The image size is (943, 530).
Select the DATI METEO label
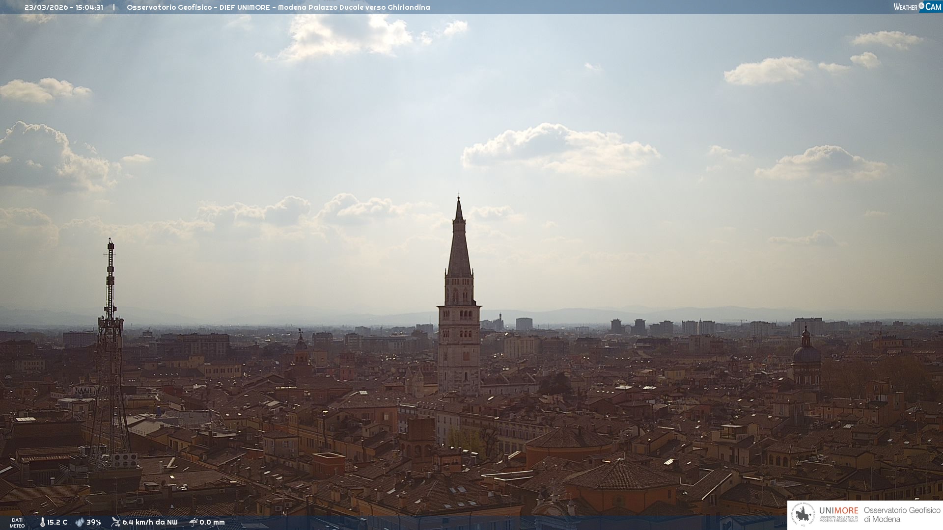(x=17, y=523)
